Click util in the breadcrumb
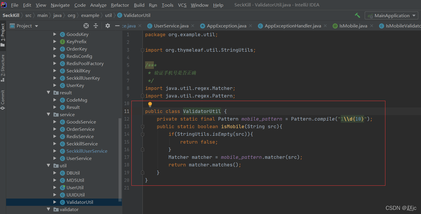 108,15
